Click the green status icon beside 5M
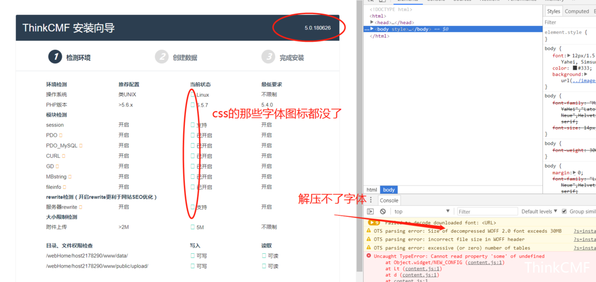Viewport: 596px width, 282px height. 193,227
